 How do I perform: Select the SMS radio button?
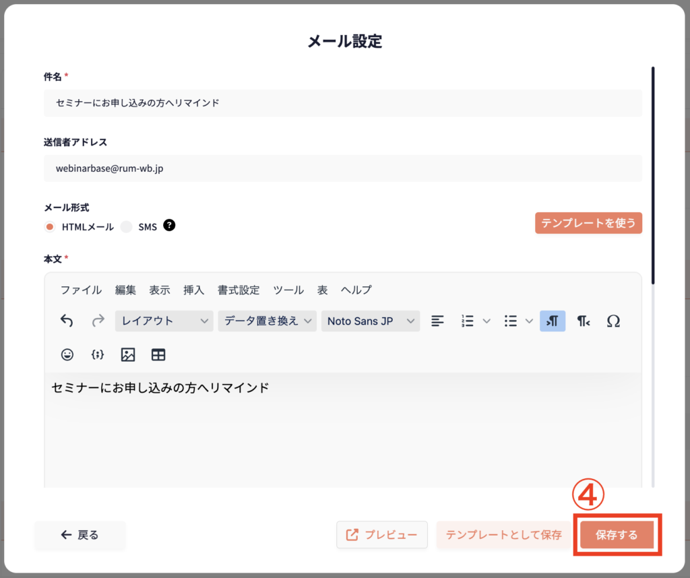(126, 227)
